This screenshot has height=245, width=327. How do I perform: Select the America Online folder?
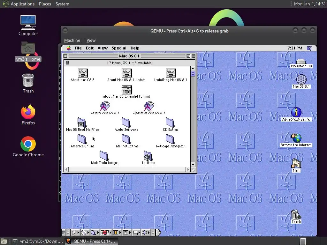(82, 141)
